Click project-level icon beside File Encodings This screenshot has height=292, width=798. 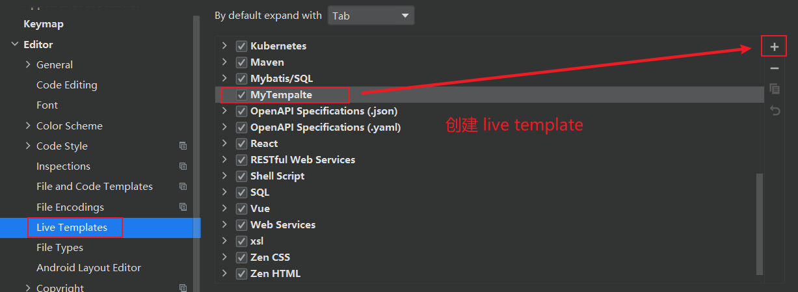(183, 207)
